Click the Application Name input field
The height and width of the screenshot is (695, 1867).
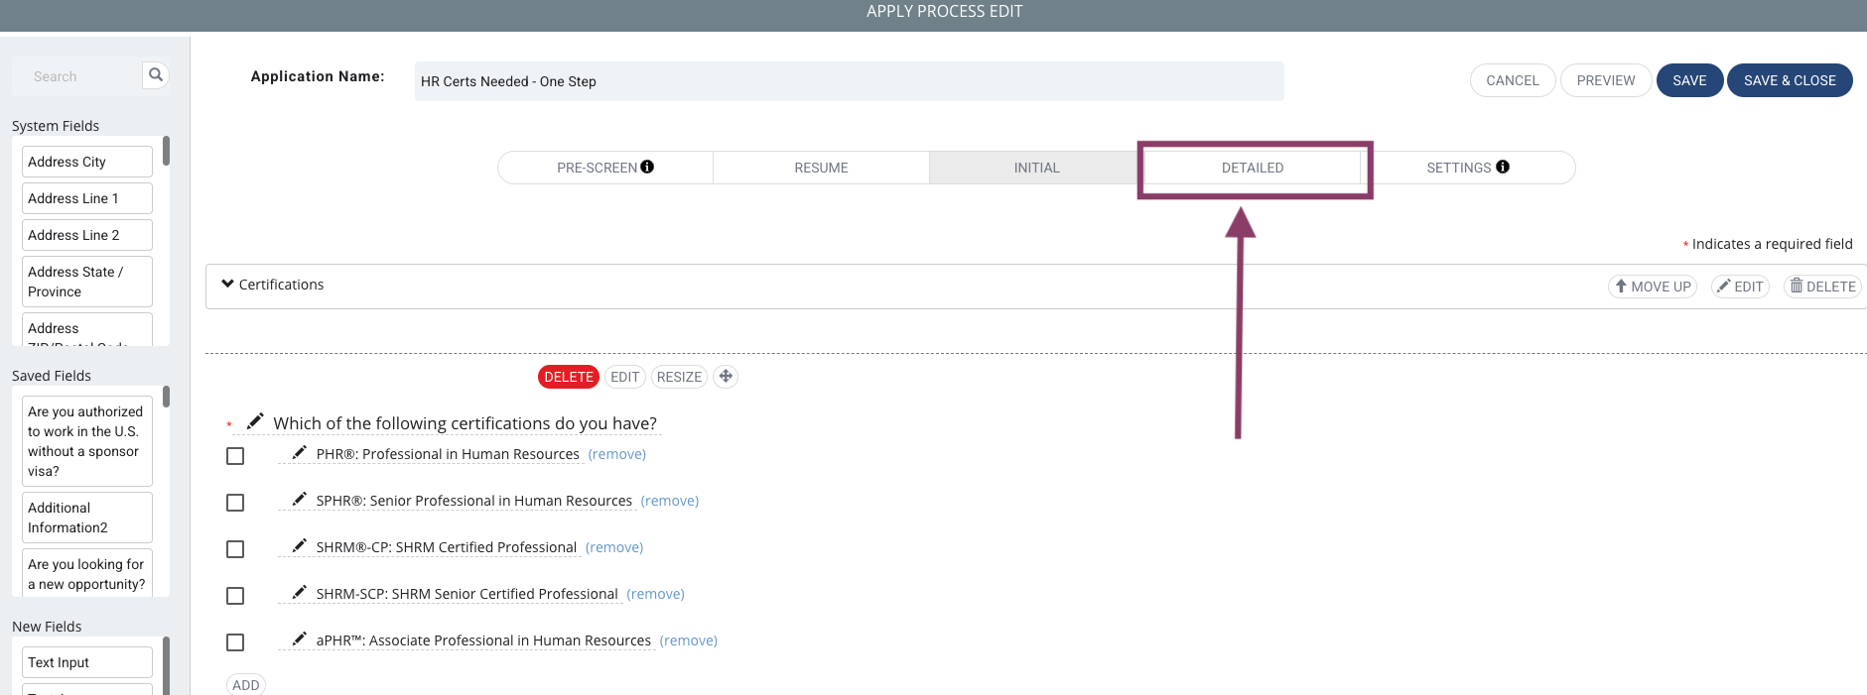pyautogui.click(x=850, y=81)
